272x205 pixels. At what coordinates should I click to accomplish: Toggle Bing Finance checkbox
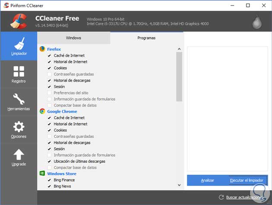pos(50,180)
